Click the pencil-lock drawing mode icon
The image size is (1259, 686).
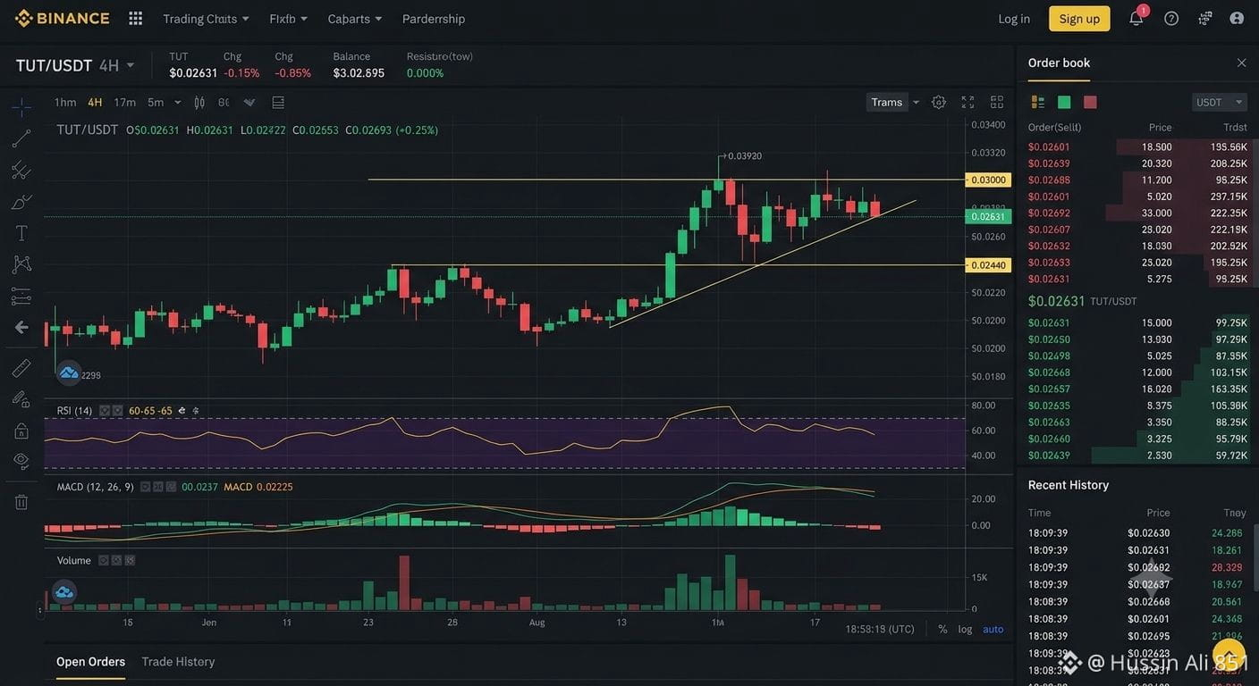tap(21, 399)
